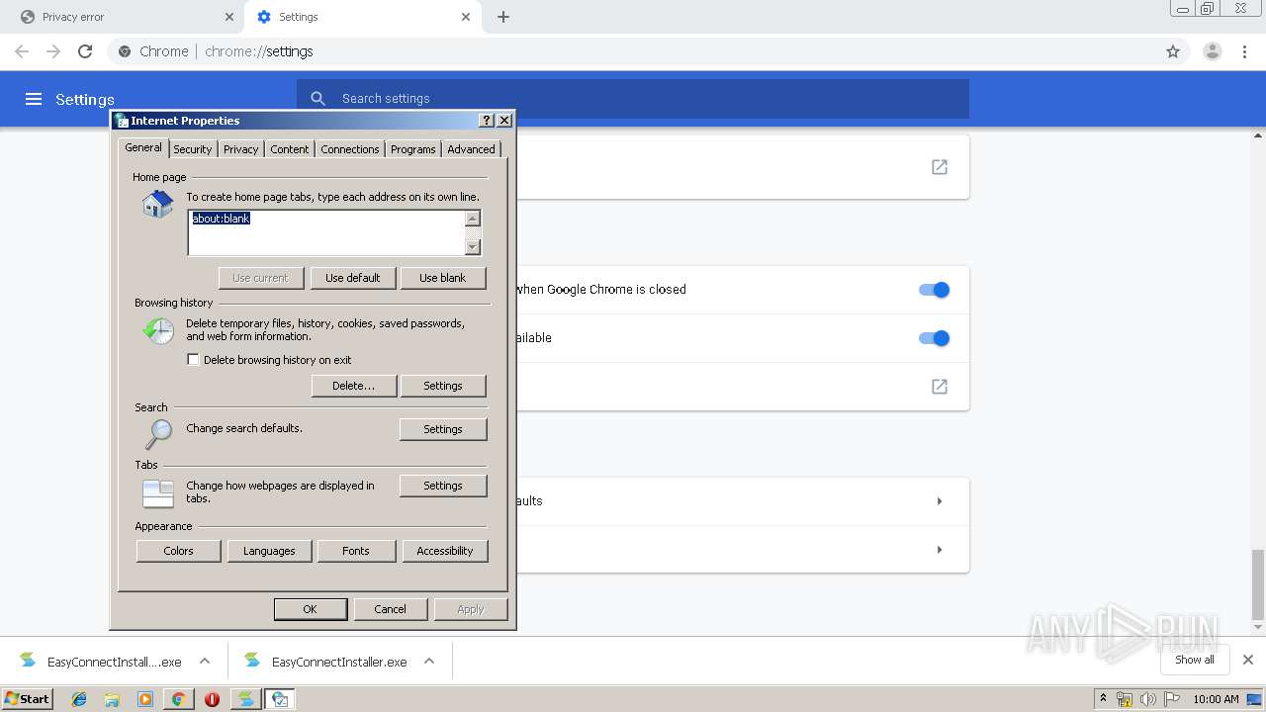Toggle the 'when Google Chrome is closed' switch
The height and width of the screenshot is (712, 1266).
[934, 290]
